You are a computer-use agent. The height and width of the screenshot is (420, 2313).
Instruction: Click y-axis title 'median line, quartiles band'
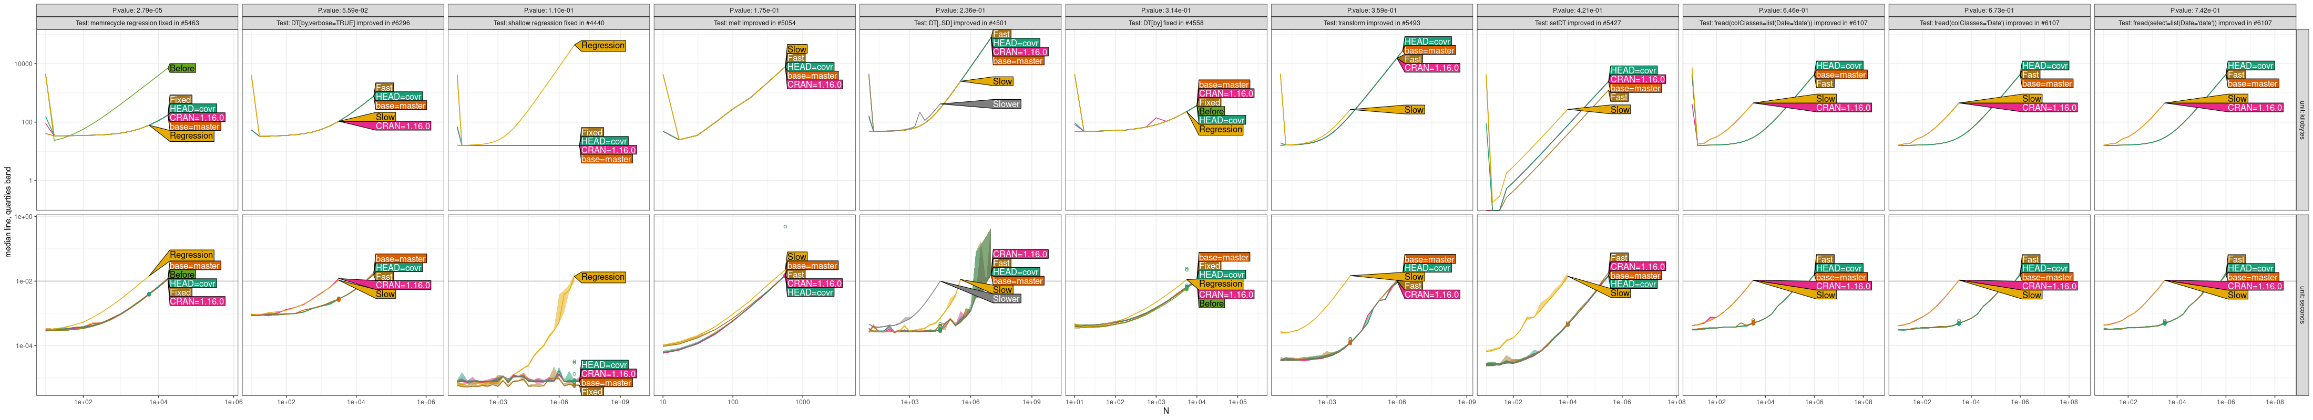8,212
